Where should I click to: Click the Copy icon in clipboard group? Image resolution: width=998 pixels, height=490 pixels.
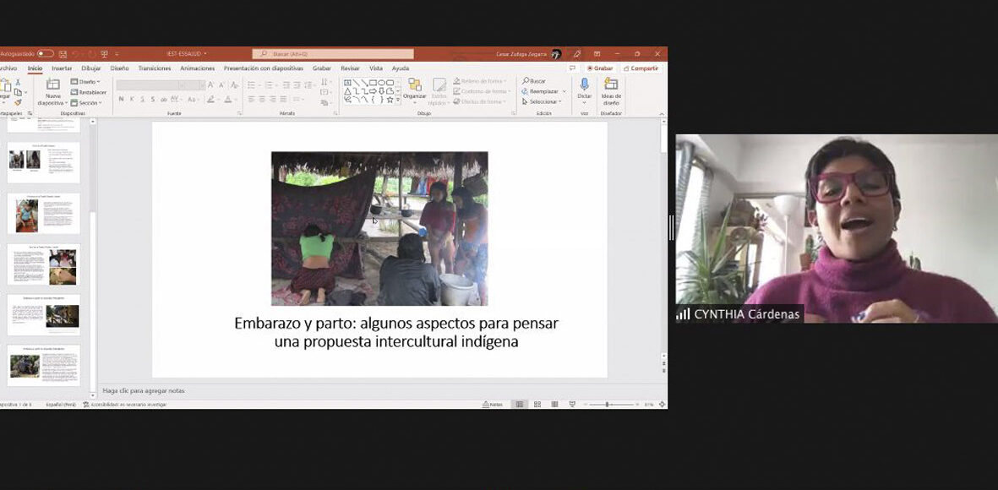tap(18, 92)
